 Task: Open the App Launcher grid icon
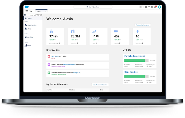click(x=26, y=11)
